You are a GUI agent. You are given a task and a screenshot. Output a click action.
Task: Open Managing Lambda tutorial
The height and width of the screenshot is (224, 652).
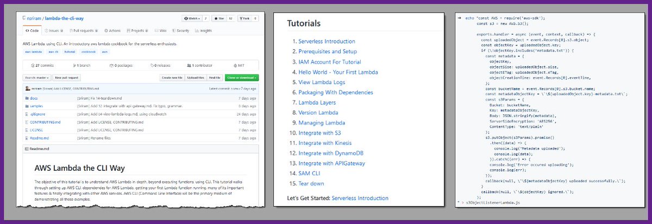coord(322,123)
